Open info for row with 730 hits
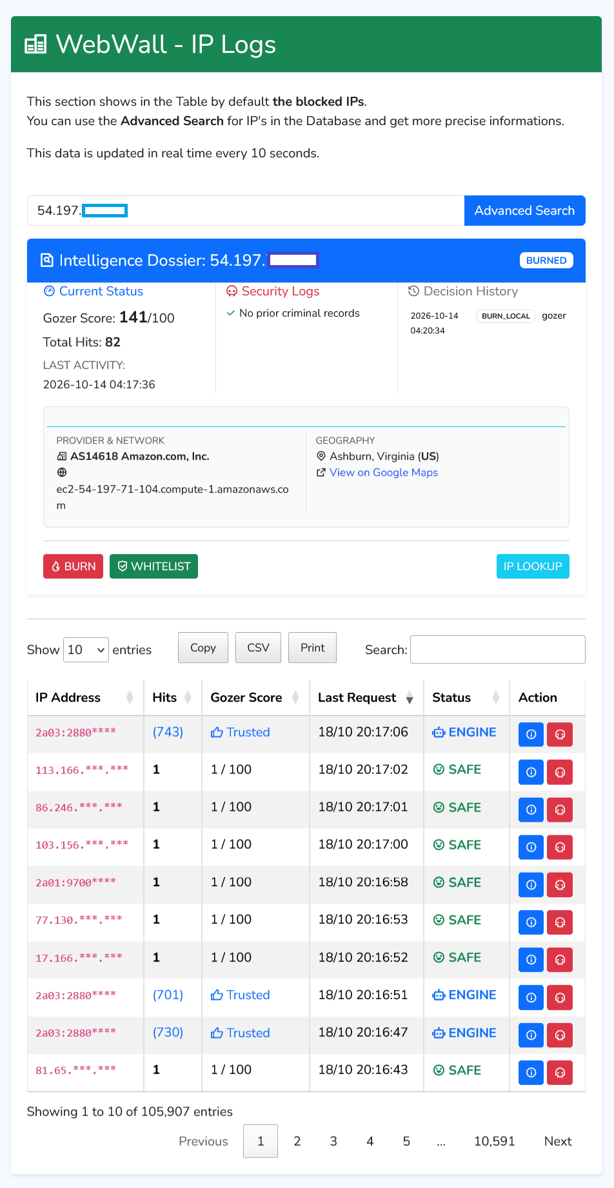The image size is (614, 1188). (531, 1035)
